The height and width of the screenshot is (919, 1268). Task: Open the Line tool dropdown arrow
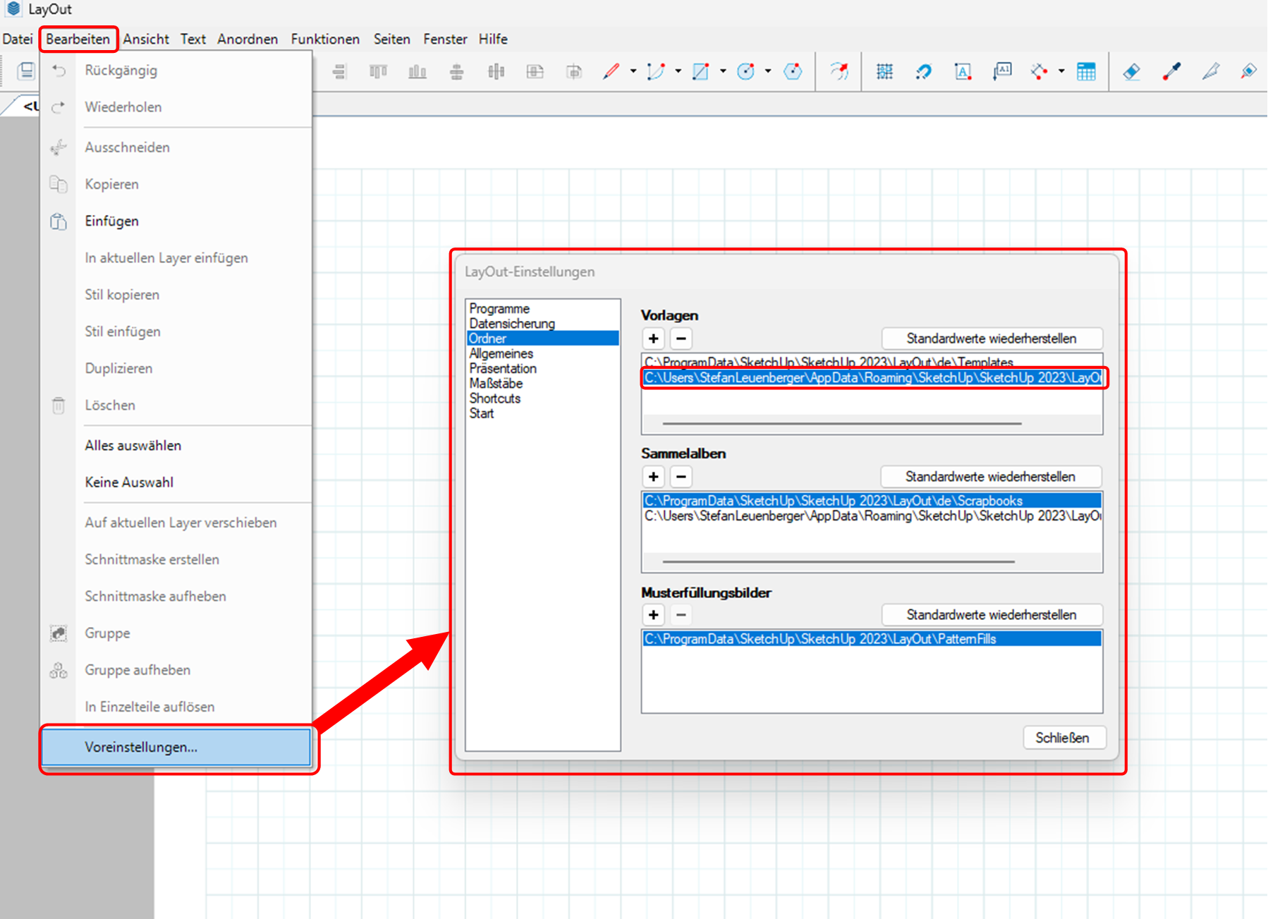coord(633,71)
